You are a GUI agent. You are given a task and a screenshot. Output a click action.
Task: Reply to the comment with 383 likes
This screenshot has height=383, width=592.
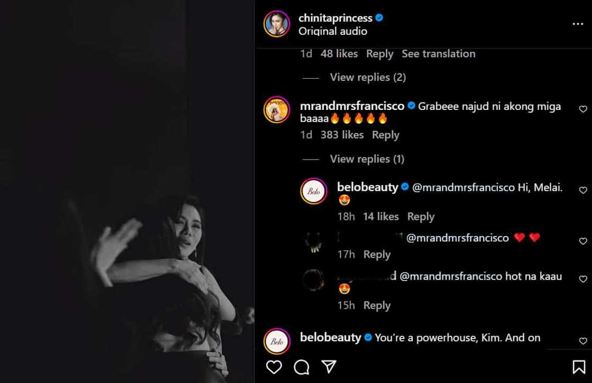coord(385,135)
